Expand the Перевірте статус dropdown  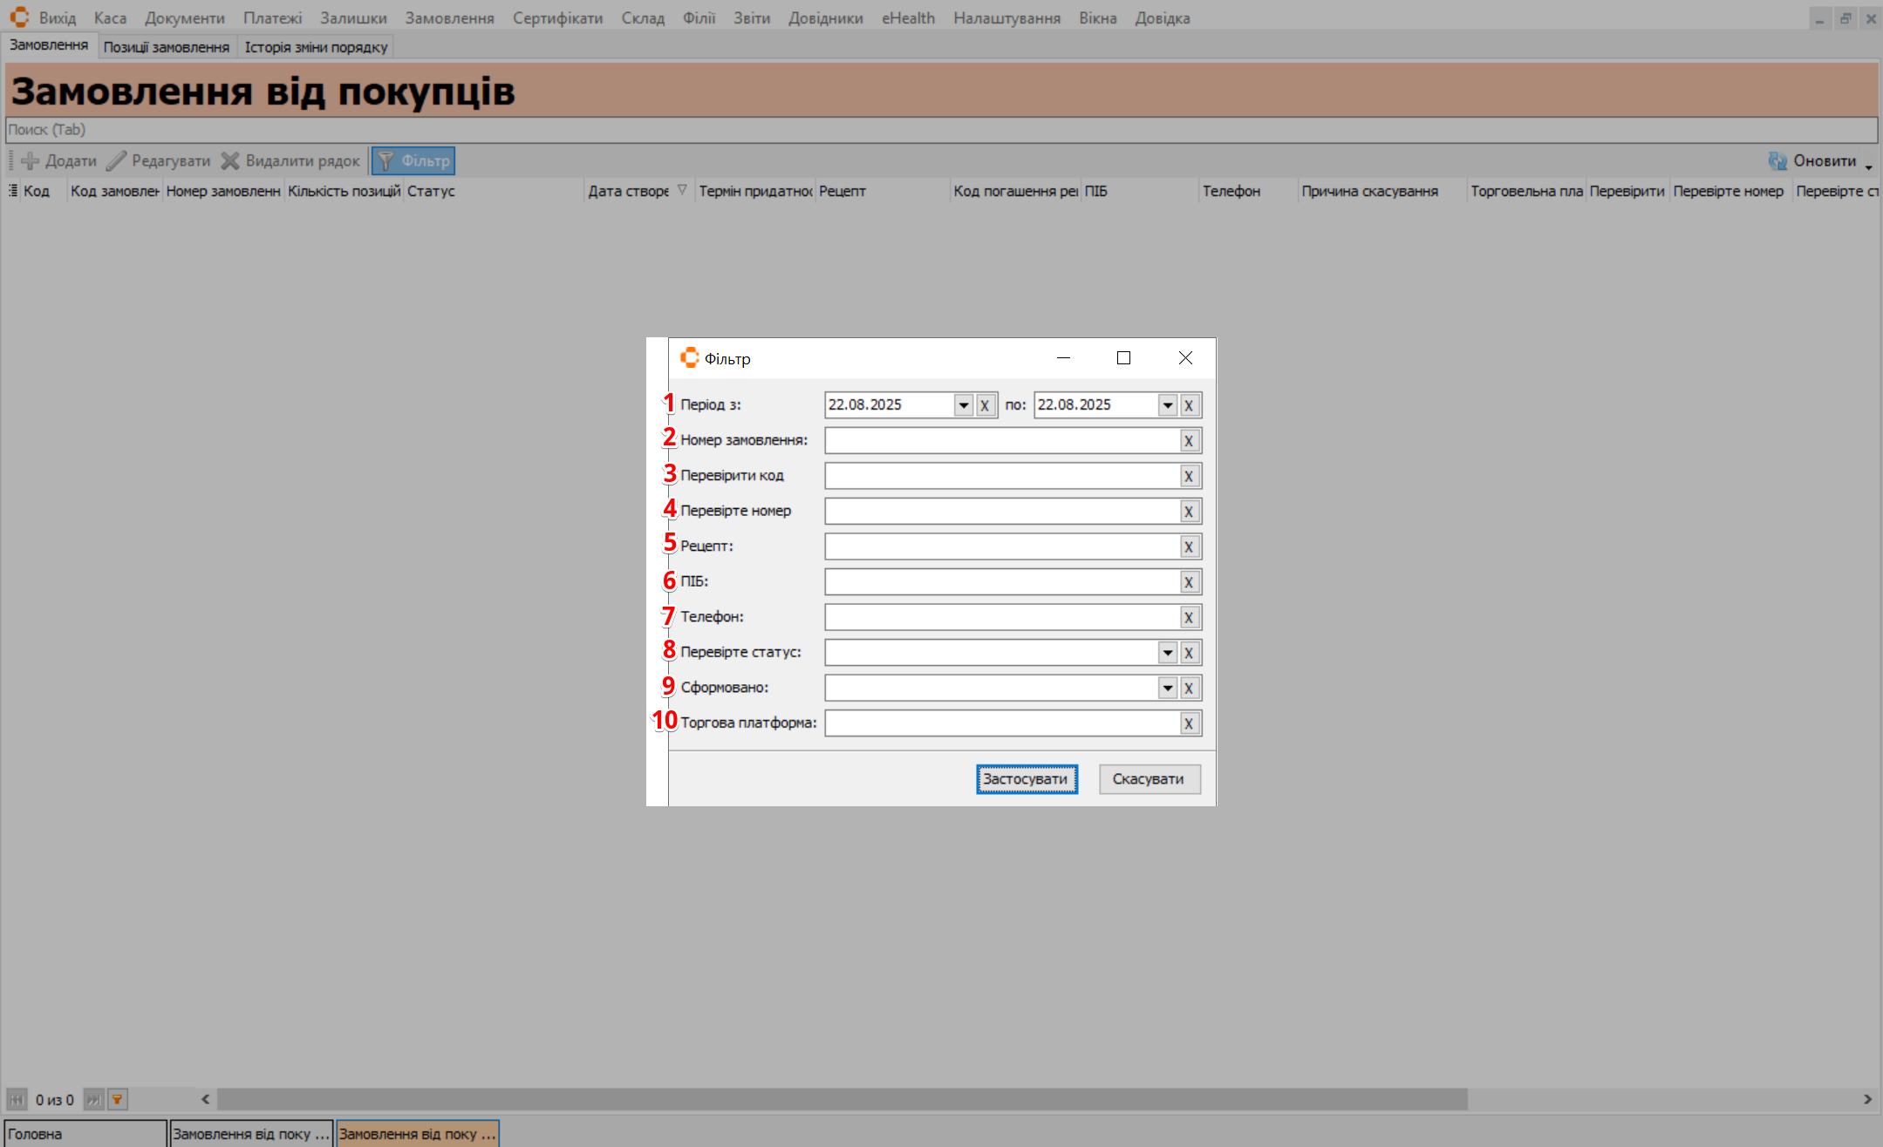[1167, 653]
